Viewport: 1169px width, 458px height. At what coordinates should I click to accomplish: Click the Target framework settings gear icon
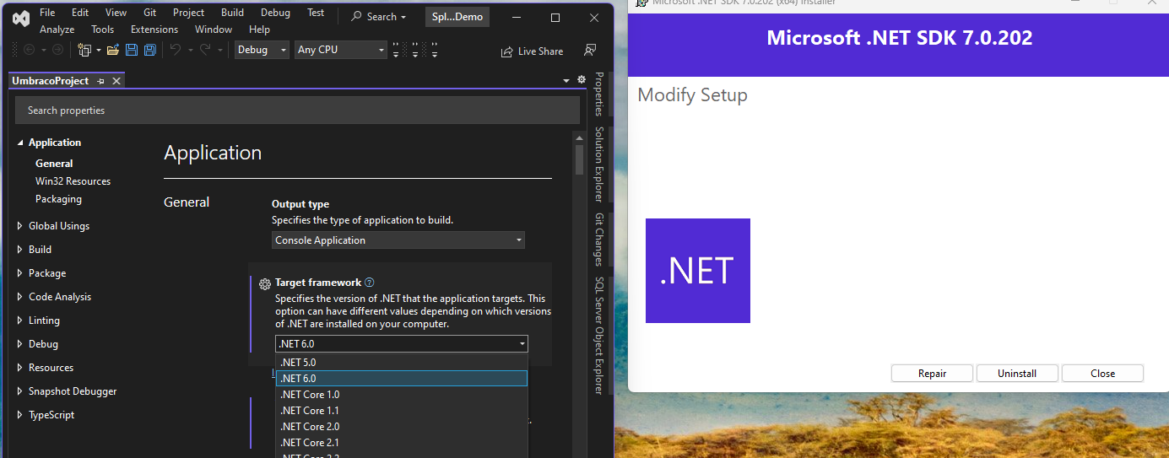264,284
